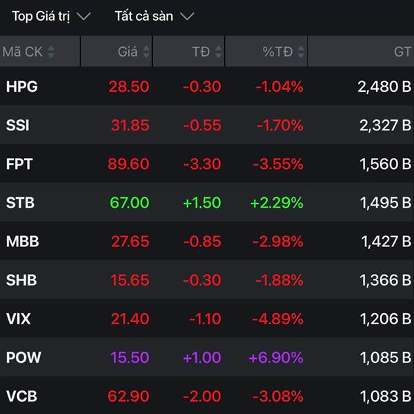Select POW stock at ceiling price

[x=207, y=357]
